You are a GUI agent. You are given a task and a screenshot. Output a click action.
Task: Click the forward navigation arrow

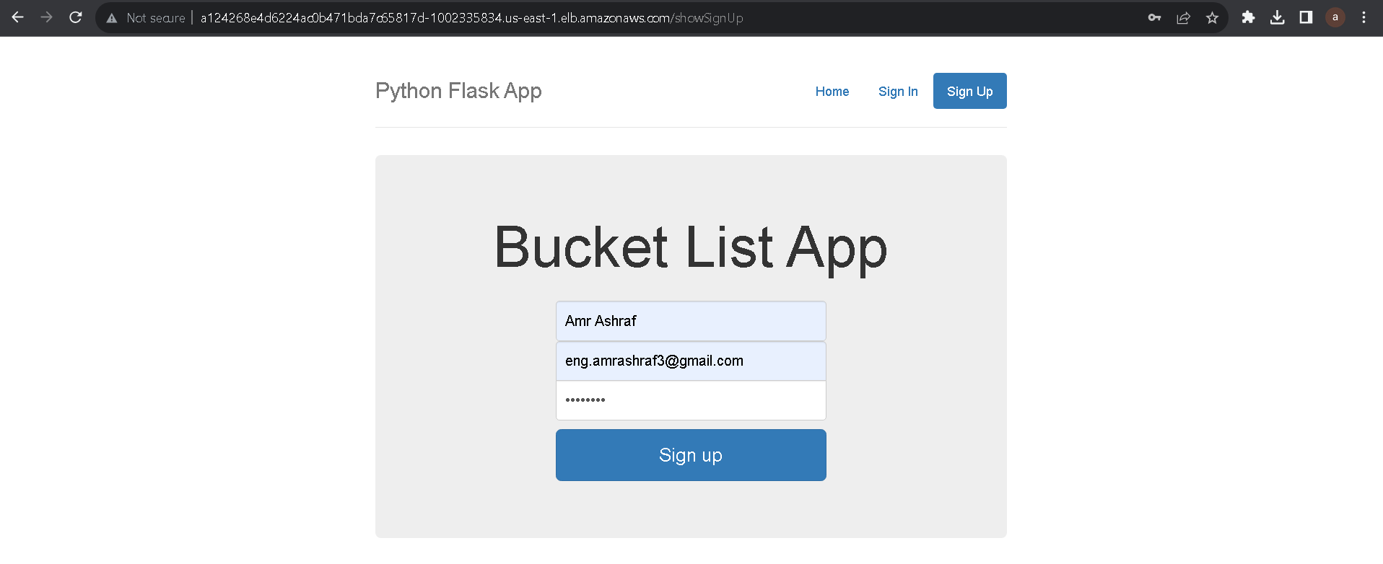click(46, 17)
